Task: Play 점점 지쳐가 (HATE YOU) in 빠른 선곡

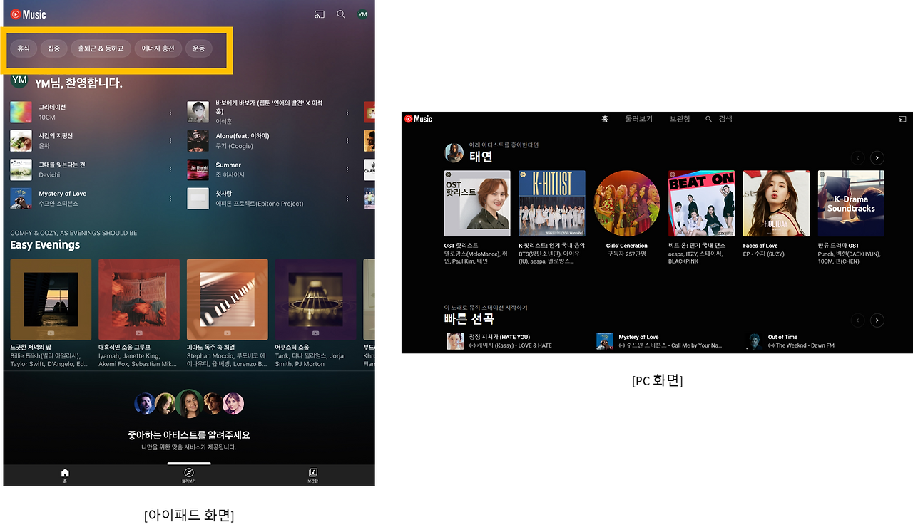Action: (455, 341)
